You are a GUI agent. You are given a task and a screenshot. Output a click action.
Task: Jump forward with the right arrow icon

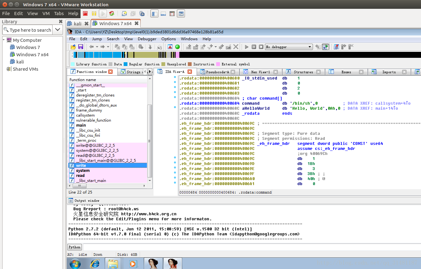pyautogui.click(x=103, y=47)
